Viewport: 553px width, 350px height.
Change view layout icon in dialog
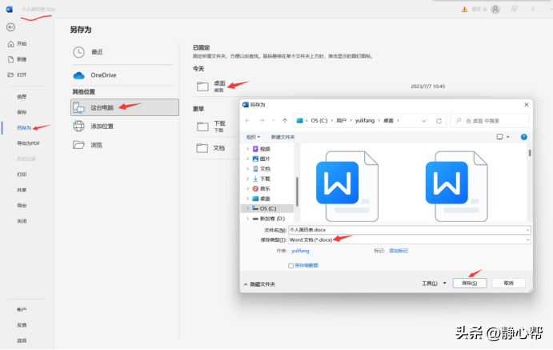[x=499, y=136]
